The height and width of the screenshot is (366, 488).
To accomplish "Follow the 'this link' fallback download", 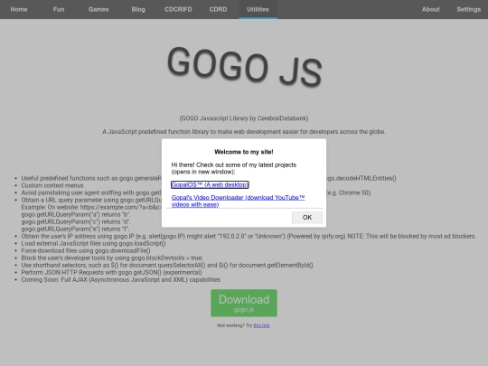I will pyautogui.click(x=261, y=325).
